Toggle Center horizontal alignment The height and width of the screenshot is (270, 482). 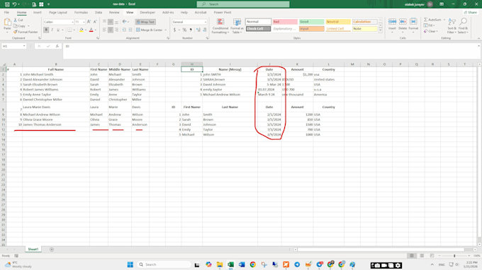pos(111,30)
